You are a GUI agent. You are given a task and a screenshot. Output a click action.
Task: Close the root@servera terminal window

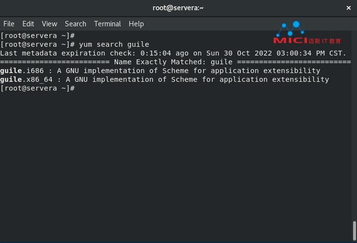click(x=349, y=8)
